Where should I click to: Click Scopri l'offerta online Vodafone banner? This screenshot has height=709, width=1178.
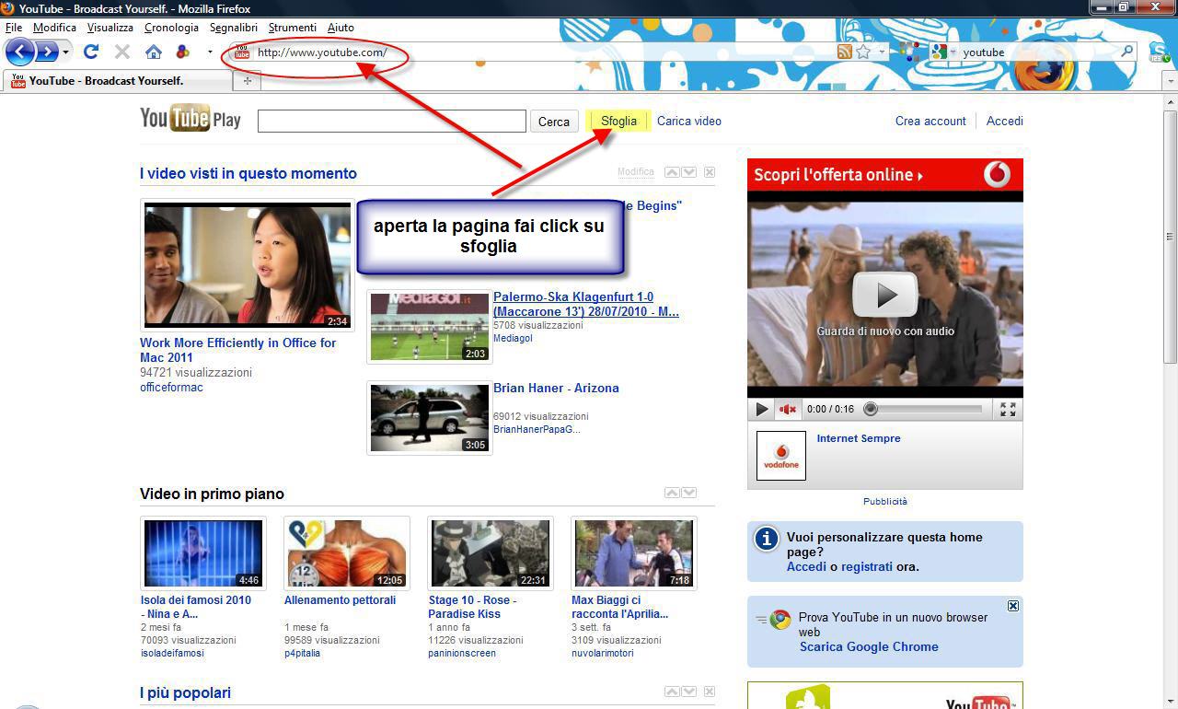click(x=885, y=174)
